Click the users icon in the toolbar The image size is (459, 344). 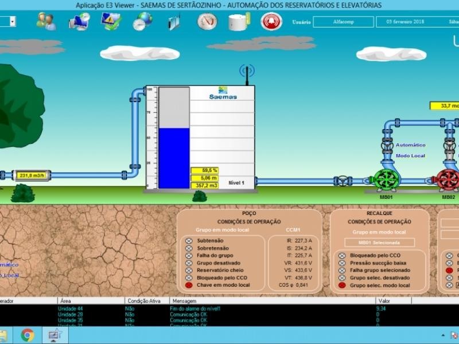point(46,22)
